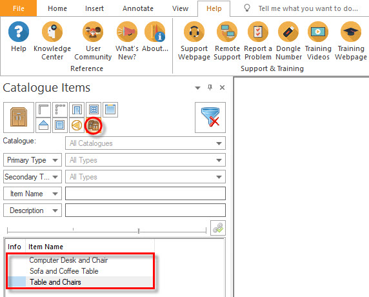
Task: Open the Primary Type selector dropdown
Action: coord(32,160)
